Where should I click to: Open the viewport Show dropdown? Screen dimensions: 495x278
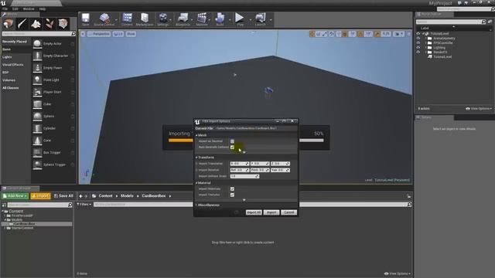(x=131, y=34)
